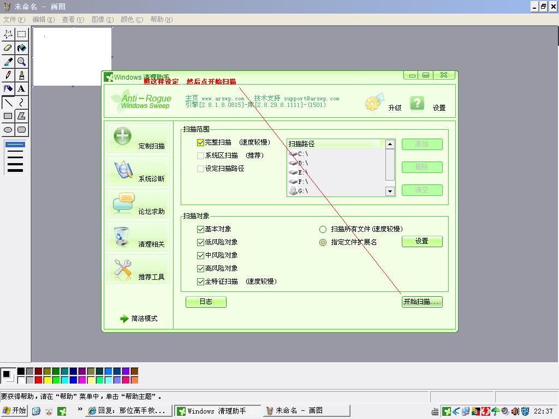Choose the Magnifier tool in Paint
Screen dimensions: 559x419
(x=22, y=62)
